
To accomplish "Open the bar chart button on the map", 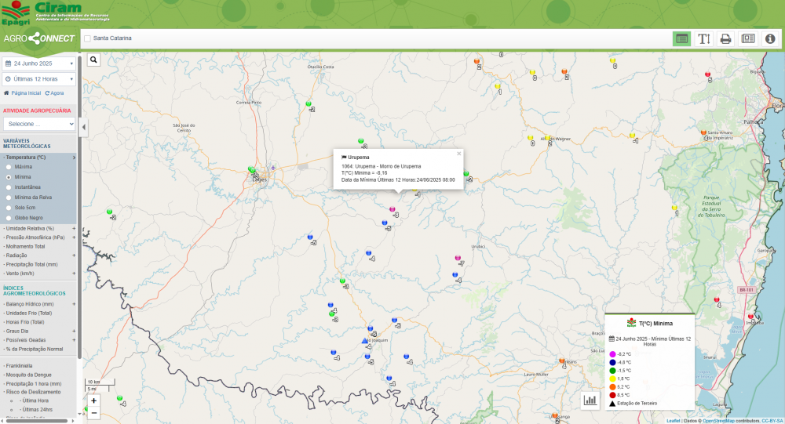I will 590,400.
